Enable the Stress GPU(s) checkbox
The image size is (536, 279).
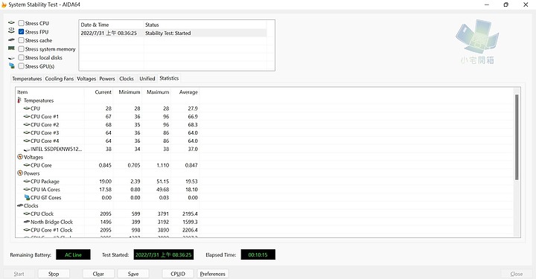[x=21, y=66]
